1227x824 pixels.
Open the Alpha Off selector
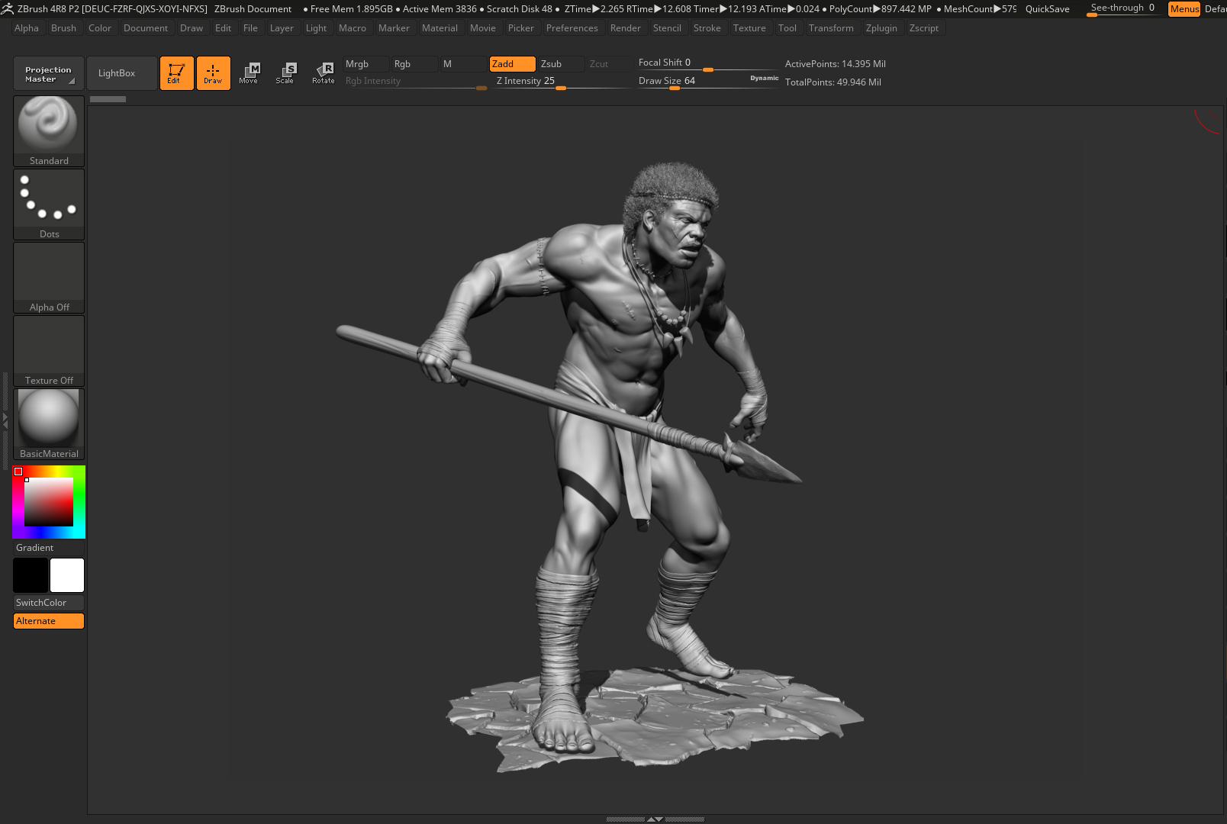pos(49,277)
